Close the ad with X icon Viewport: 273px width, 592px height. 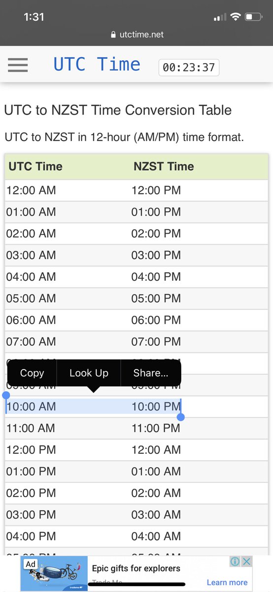point(246,561)
